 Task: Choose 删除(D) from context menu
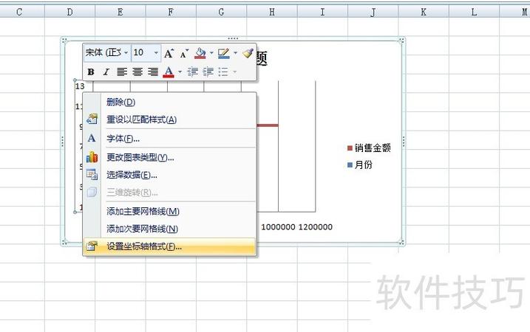(169, 102)
